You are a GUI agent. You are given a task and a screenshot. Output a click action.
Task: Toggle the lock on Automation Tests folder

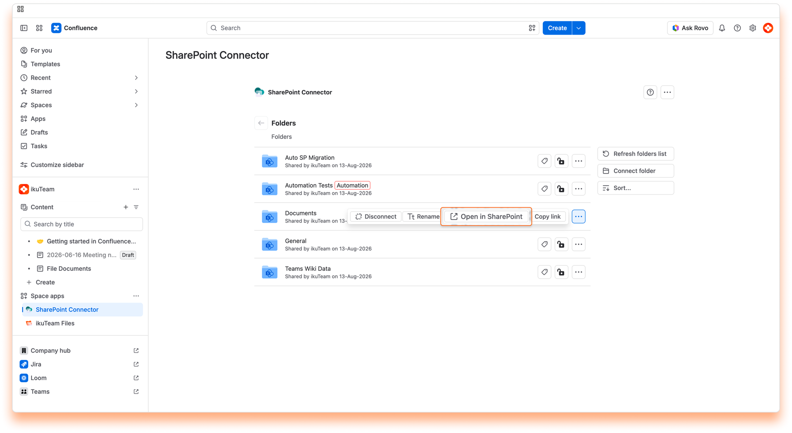coord(561,189)
